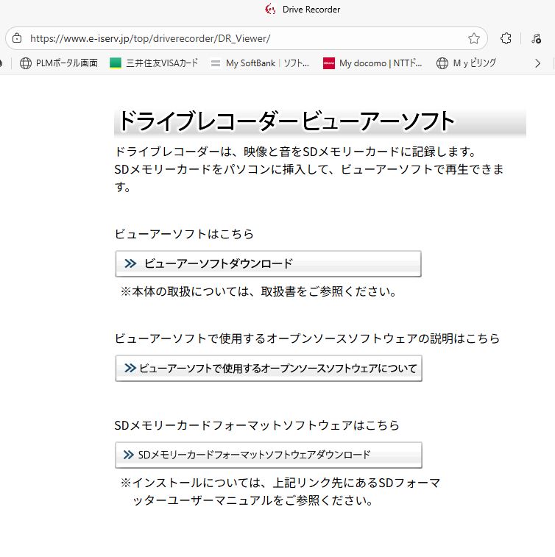The height and width of the screenshot is (557, 555).
Task: Click the green 三井住友VISAカード bookmark icon
Action: (x=116, y=63)
